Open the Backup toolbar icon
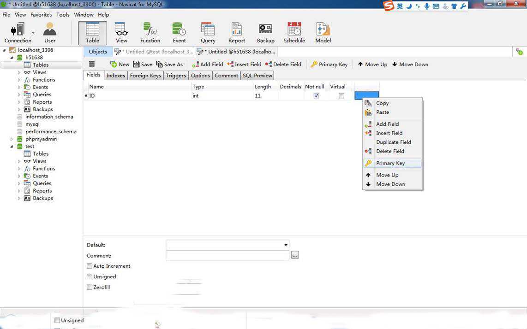This screenshot has width=527, height=329. pyautogui.click(x=265, y=33)
